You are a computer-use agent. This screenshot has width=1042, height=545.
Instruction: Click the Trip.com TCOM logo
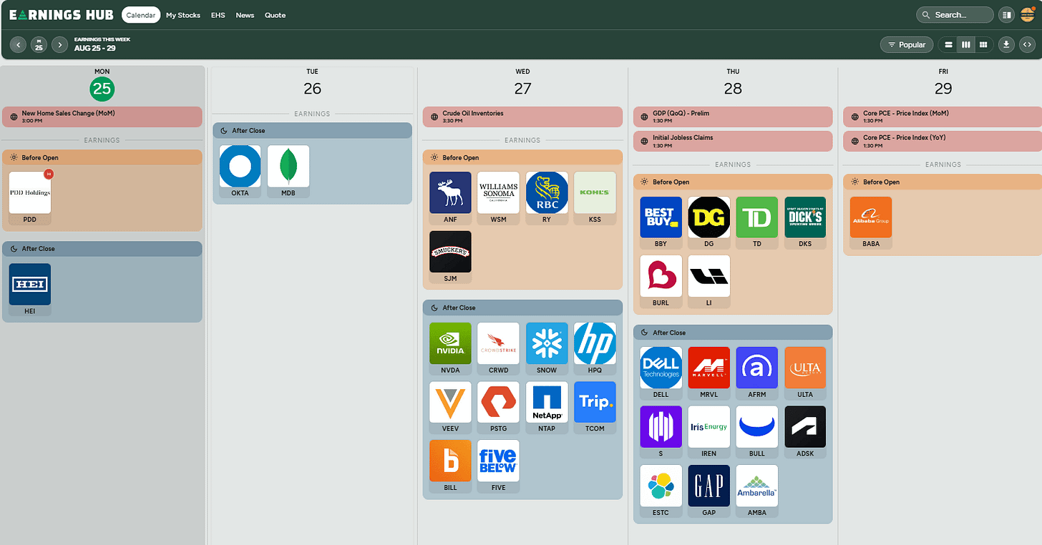pos(595,402)
